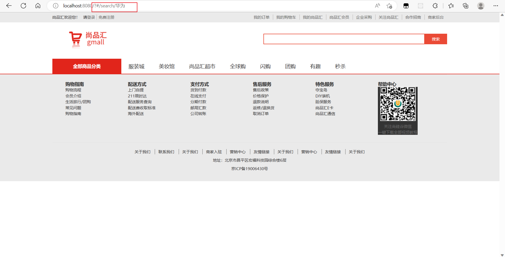Screen dimensions: 505x257
Task: Select the 全球购 navigation tab
Action: pos(238,66)
